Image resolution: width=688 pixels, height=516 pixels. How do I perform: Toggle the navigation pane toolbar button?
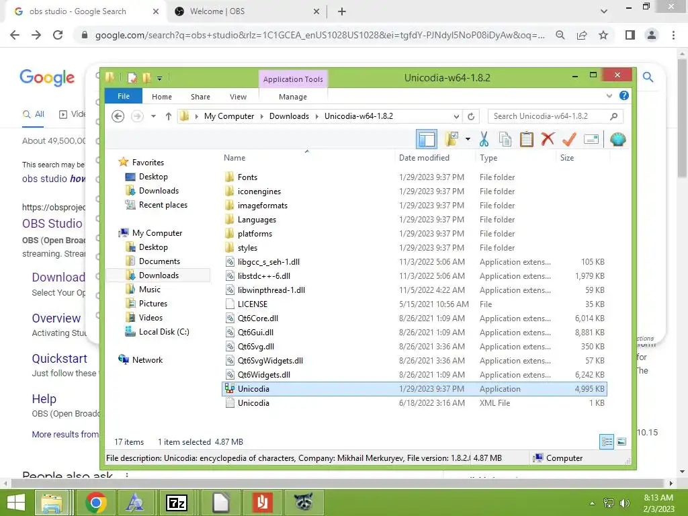coord(427,140)
